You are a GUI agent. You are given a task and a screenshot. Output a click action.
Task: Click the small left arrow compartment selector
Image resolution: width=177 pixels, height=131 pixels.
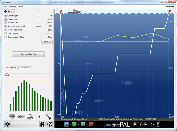39,116
